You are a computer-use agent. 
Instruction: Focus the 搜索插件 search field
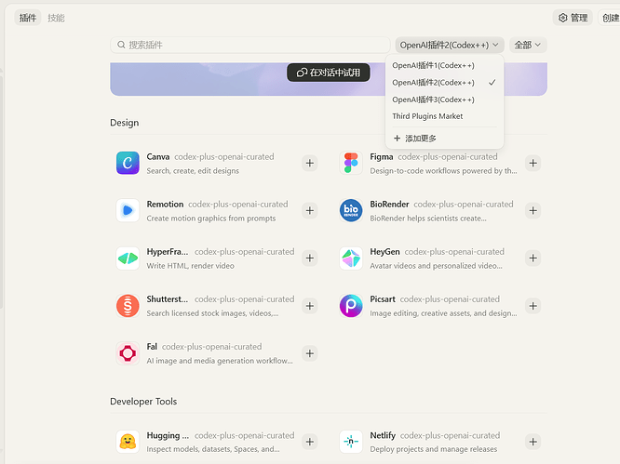[x=250, y=45]
